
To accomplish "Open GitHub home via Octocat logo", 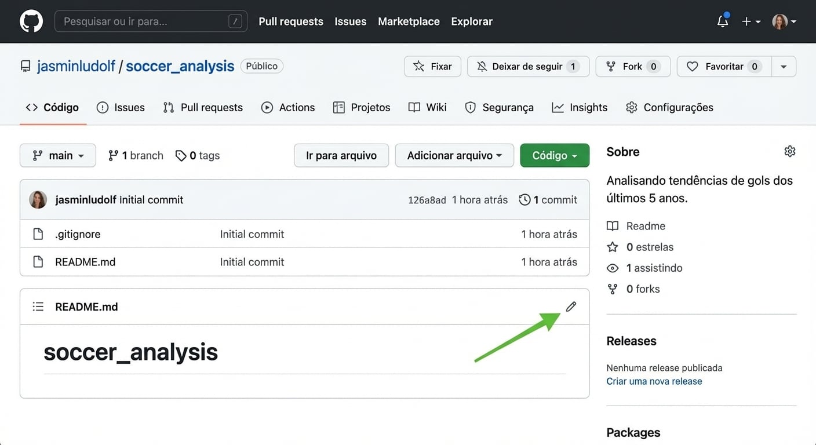I will [31, 21].
